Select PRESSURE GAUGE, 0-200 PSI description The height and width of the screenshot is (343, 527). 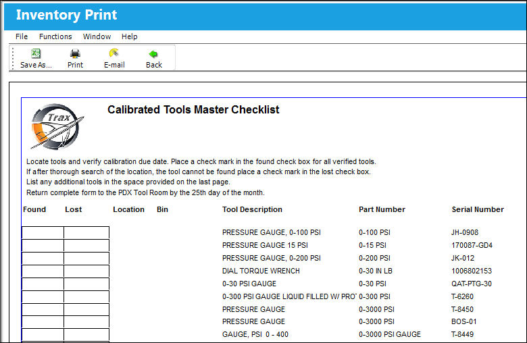[x=271, y=258]
